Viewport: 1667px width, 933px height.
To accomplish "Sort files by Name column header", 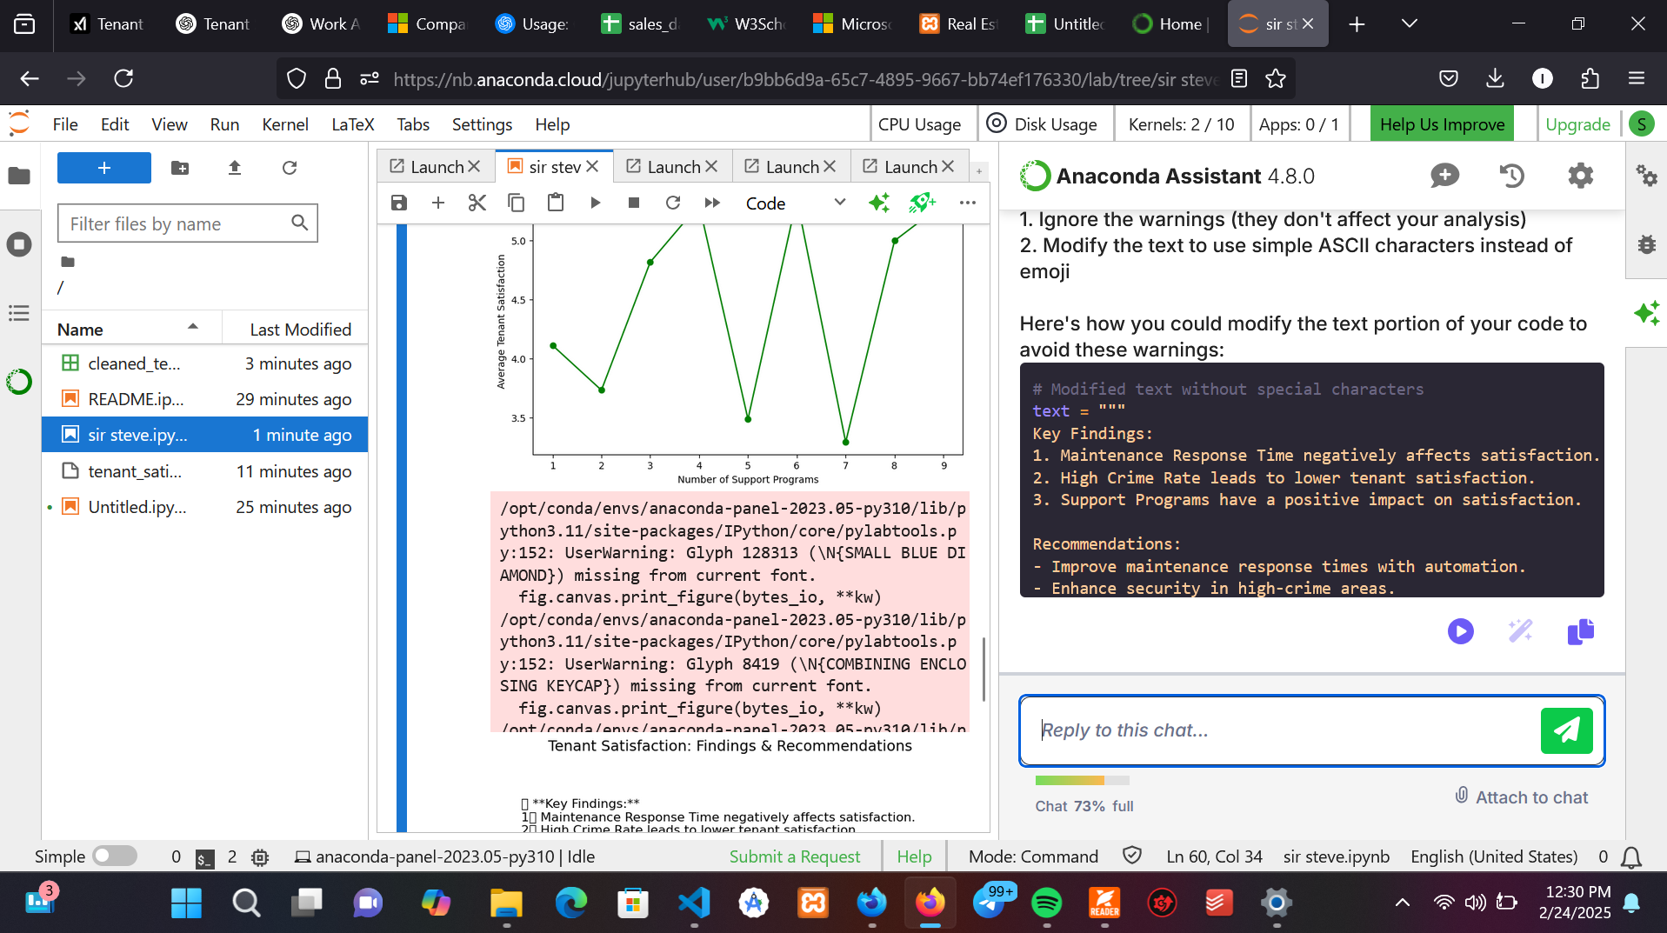I will pyautogui.click(x=80, y=330).
